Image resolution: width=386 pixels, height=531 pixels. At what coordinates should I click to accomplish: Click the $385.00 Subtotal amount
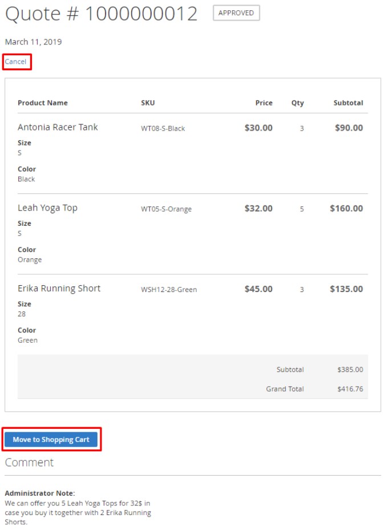350,370
